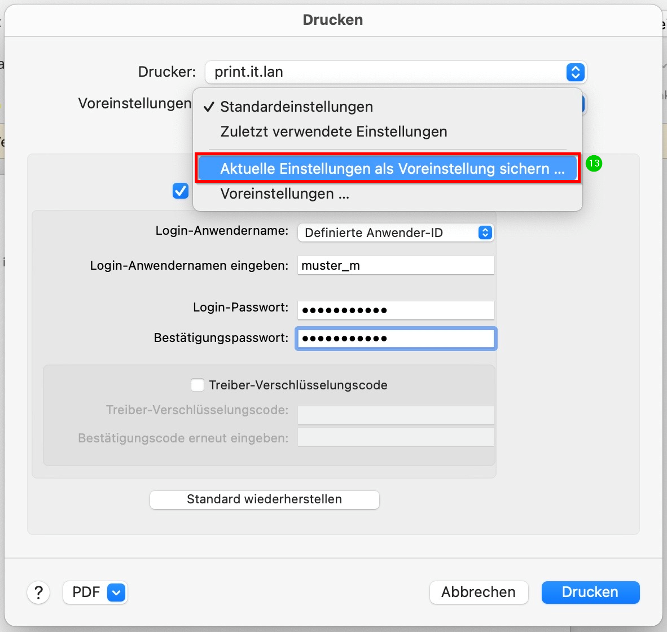Enable the Treiber-Verschlüsselungscode checkbox
Screen dimensions: 667x632
(198, 385)
